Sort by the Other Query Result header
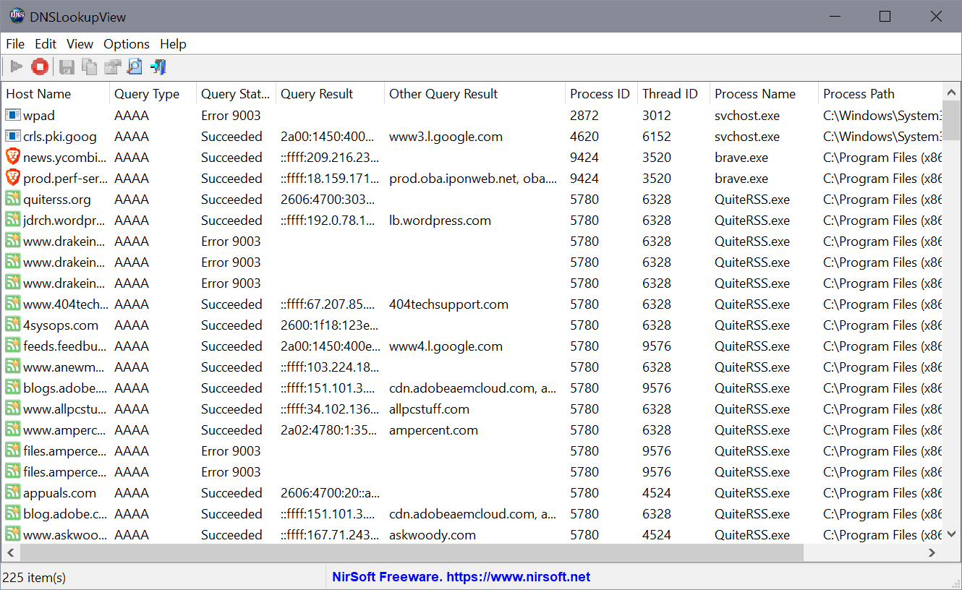The width and height of the screenshot is (962, 590). click(x=474, y=94)
